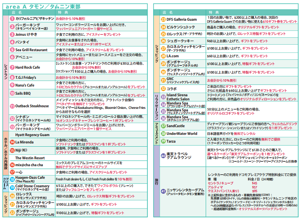Click アイスクリームをプレゼント offer for Sea Grill Restaurant
Image resolution: width=301 pixels, height=219 pixels.
click(x=105, y=50)
